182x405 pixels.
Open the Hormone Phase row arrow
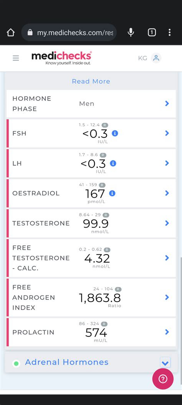[x=167, y=103]
